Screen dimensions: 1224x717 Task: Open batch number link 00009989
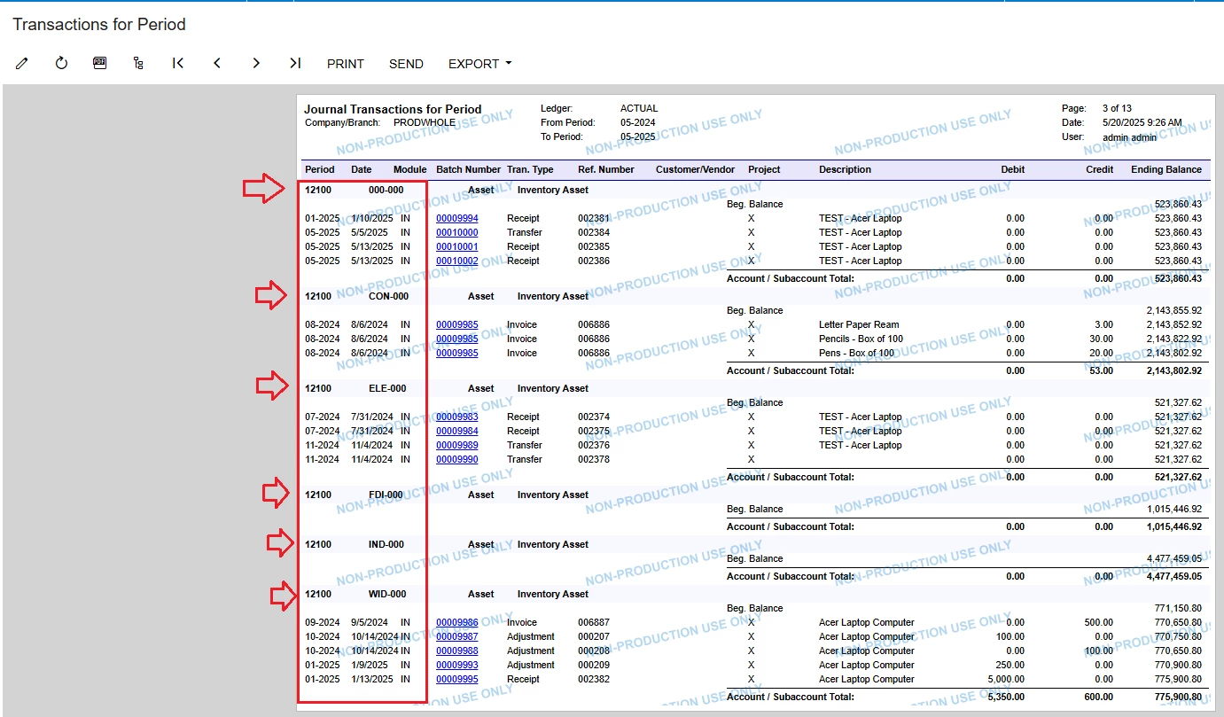point(457,445)
